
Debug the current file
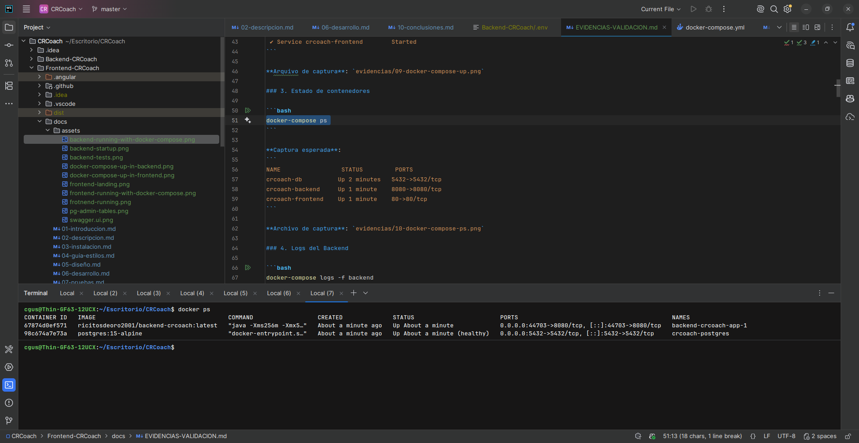coord(709,9)
